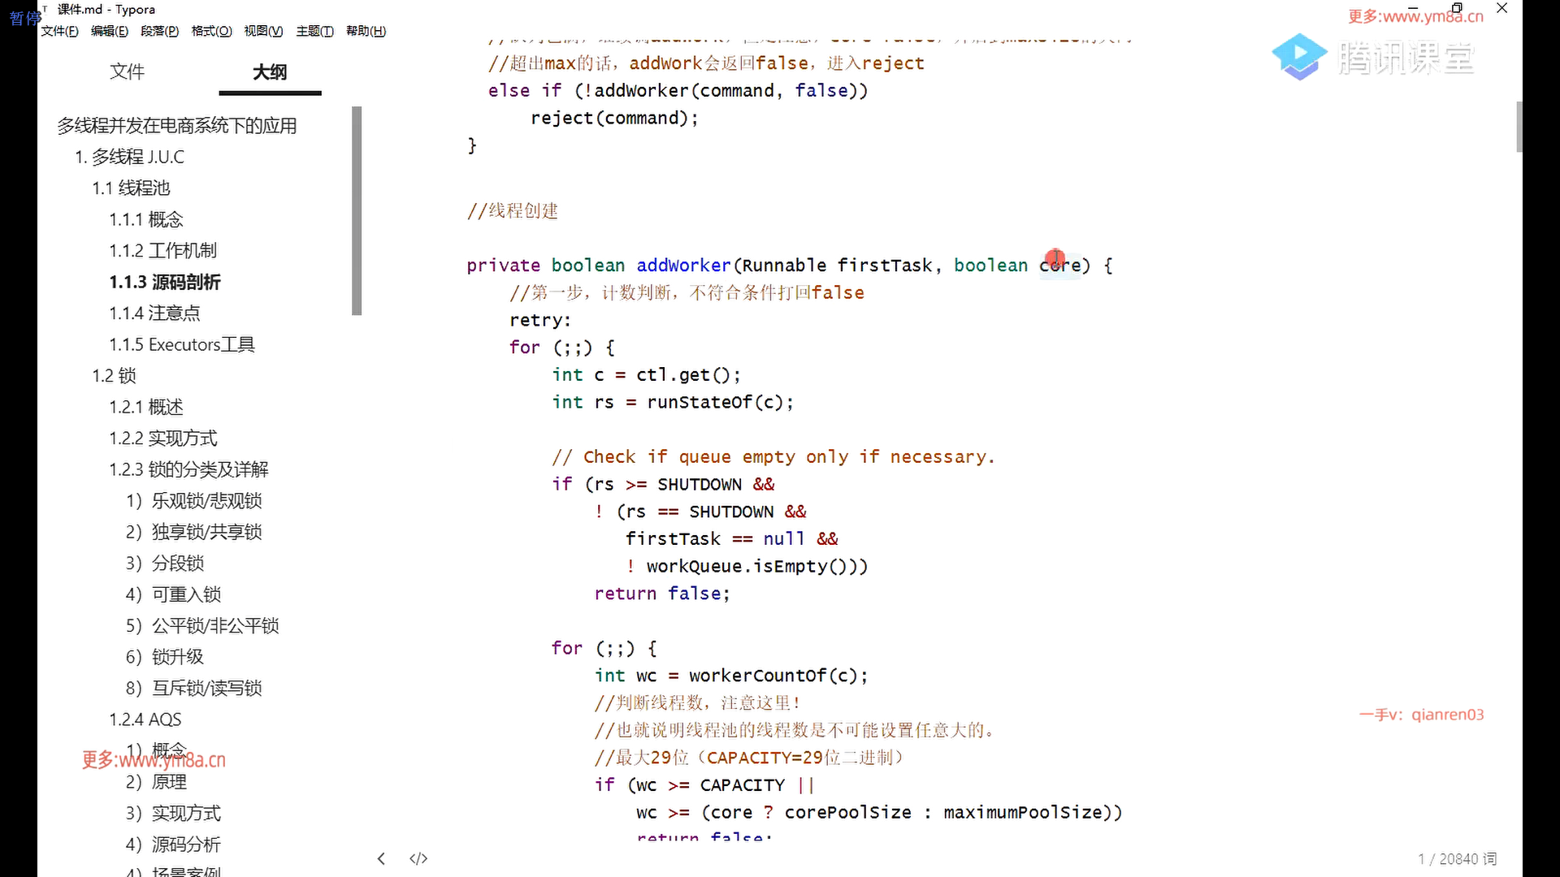Select outline entry 1.2.4 AQS
The image size is (1560, 877).
pos(145,719)
